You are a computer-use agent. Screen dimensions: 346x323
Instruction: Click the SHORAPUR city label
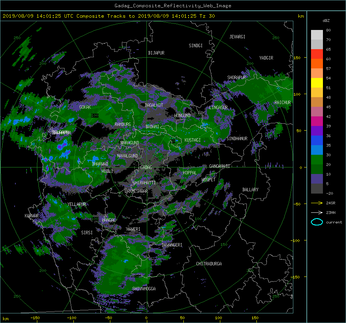(x=236, y=78)
